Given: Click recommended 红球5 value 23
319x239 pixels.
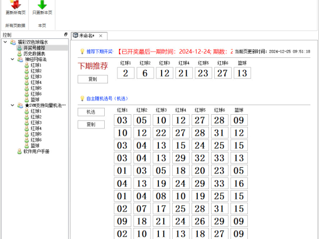Looking at the screenshot, I should (204, 73).
